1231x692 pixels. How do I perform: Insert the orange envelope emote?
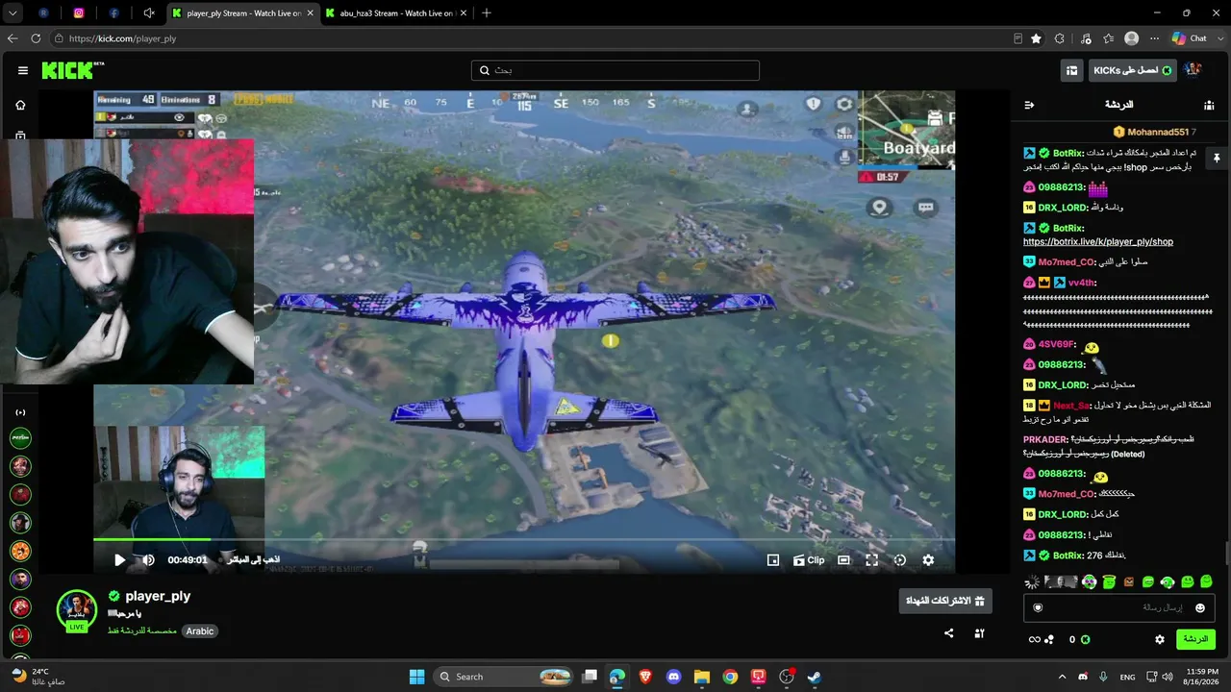(1128, 581)
